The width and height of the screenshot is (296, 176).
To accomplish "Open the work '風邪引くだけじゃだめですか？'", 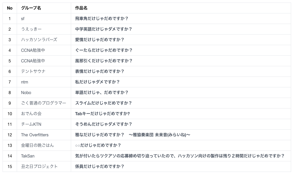I will [104, 61].
